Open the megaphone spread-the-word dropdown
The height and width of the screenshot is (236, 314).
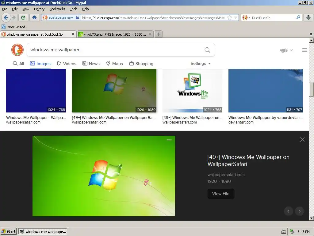[x=286, y=50]
